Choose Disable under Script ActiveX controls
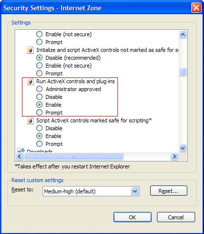 point(39,128)
